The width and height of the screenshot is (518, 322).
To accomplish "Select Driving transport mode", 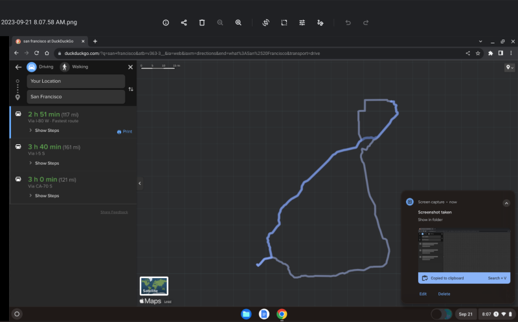I will pos(40,67).
